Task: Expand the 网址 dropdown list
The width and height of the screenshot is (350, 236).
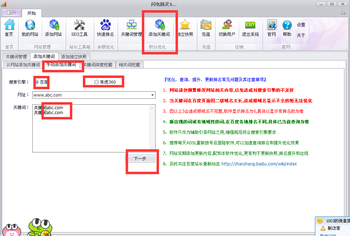Action: [x=152, y=95]
